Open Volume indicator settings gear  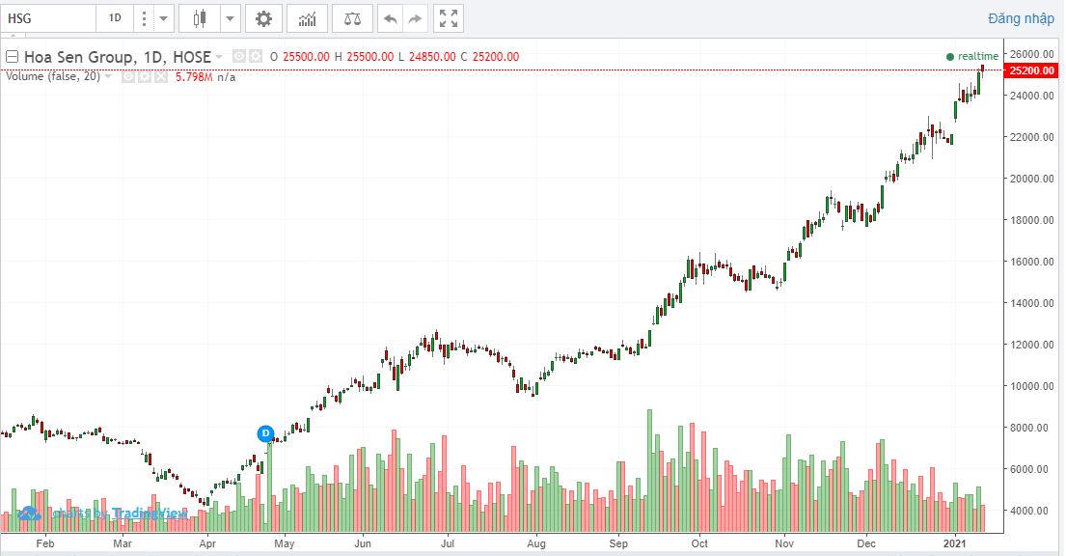[x=144, y=77]
